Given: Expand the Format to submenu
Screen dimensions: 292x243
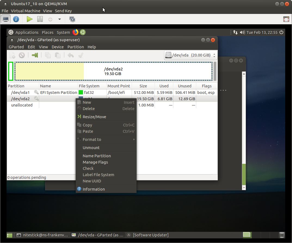Looking at the screenshot, I should pos(106,140).
